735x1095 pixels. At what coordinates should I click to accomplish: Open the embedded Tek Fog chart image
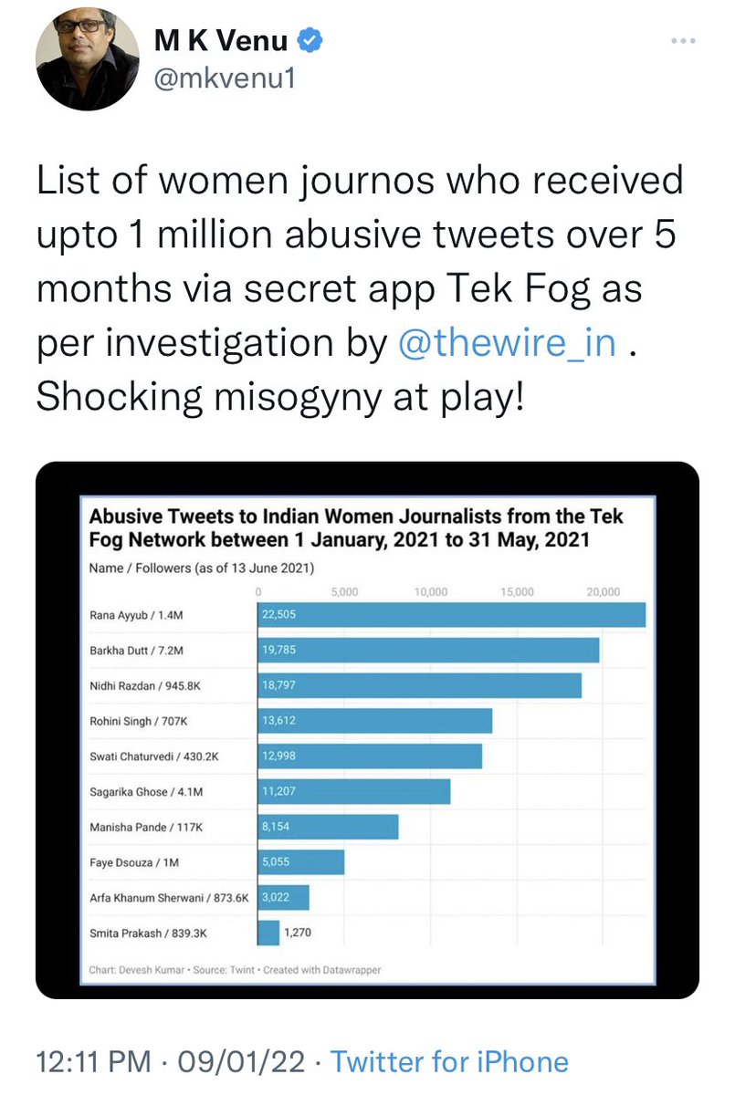point(367,730)
